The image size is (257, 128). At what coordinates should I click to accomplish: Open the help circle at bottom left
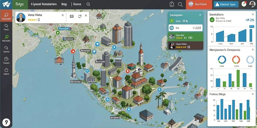click(6, 122)
